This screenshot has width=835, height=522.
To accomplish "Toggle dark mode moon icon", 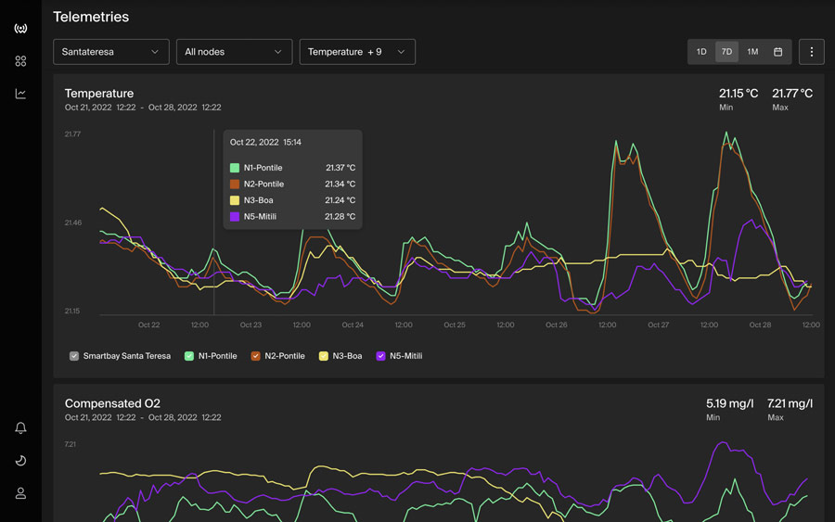I will coord(20,461).
